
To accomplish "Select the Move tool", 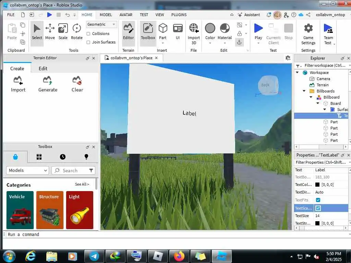I will (50, 32).
